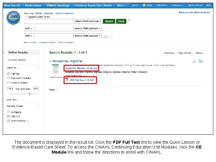The image size is (216, 162).
Task: Preview the Headaches, Migraine record icon
Action: click(x=195, y=61)
